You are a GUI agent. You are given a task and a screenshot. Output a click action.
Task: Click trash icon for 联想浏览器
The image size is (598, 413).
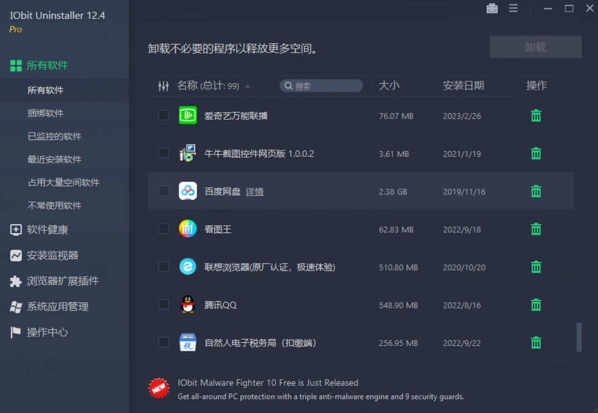[536, 267]
